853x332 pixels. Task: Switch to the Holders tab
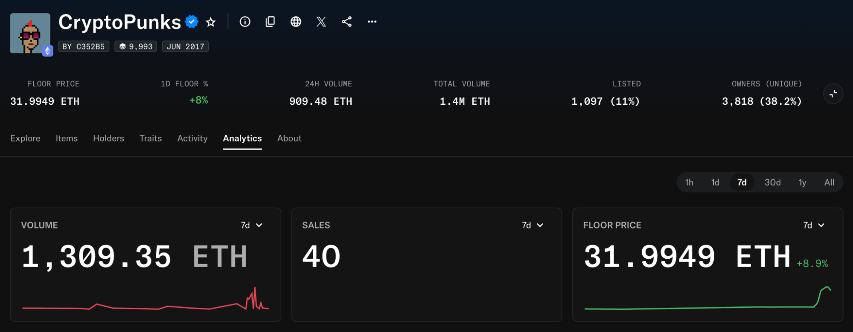click(108, 139)
